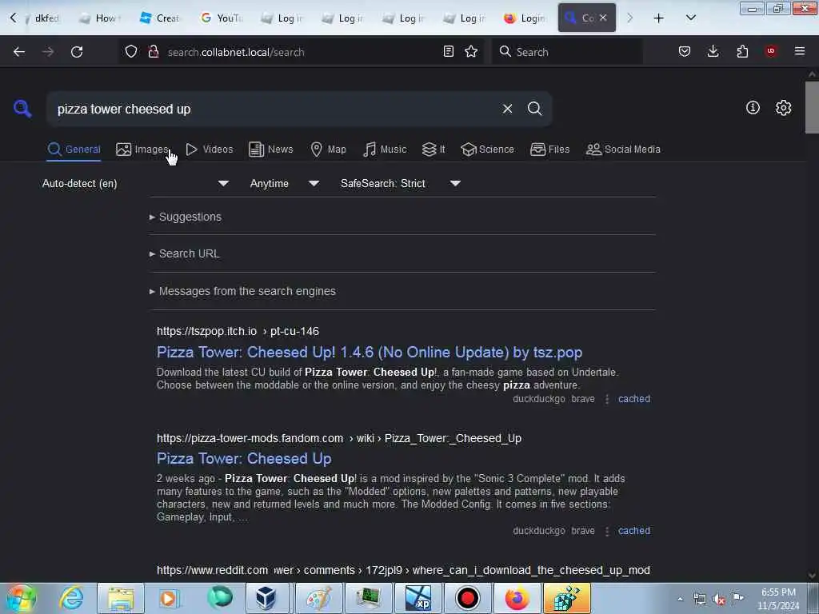Close the current search tab
This screenshot has width=819, height=614.
click(603, 18)
